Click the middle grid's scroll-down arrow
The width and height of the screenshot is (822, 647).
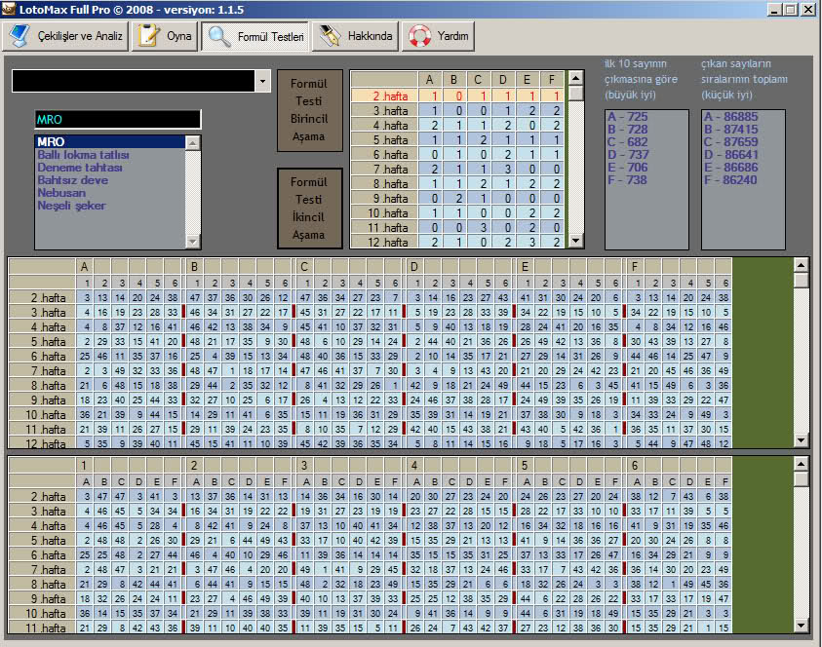click(801, 440)
